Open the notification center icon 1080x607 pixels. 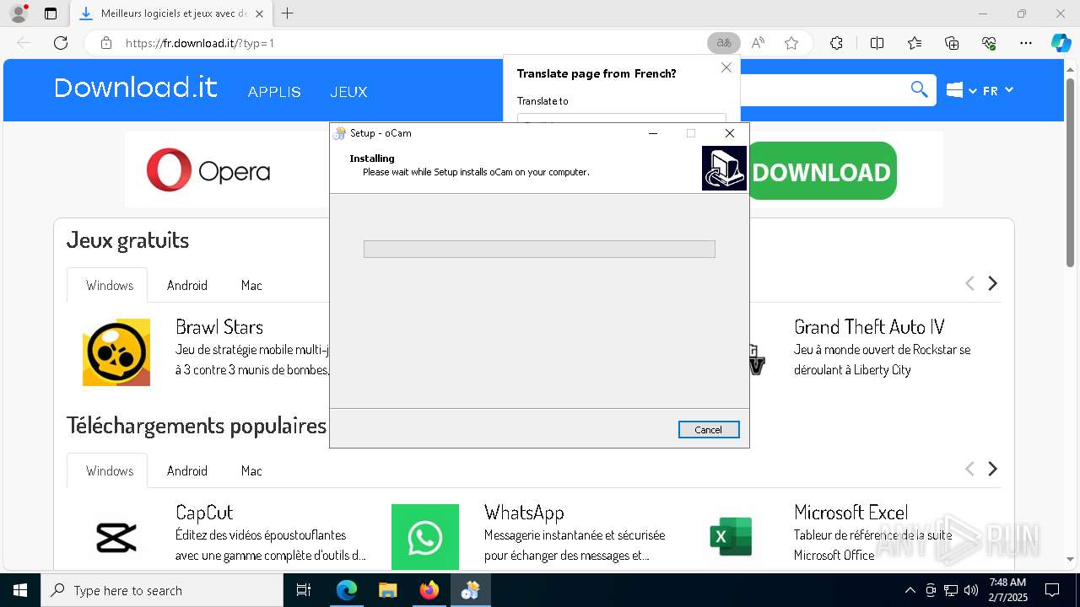(1052, 590)
